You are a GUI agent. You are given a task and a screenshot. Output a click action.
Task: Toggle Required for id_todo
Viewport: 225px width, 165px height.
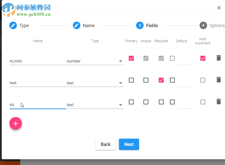coord(161,58)
